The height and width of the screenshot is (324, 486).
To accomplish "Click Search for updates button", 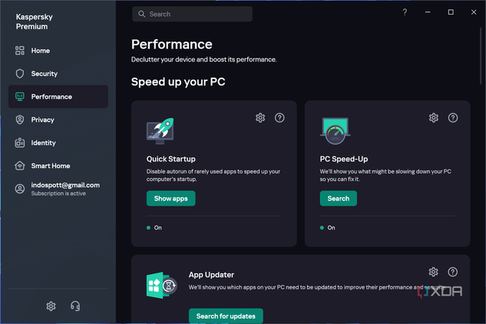I will (226, 316).
